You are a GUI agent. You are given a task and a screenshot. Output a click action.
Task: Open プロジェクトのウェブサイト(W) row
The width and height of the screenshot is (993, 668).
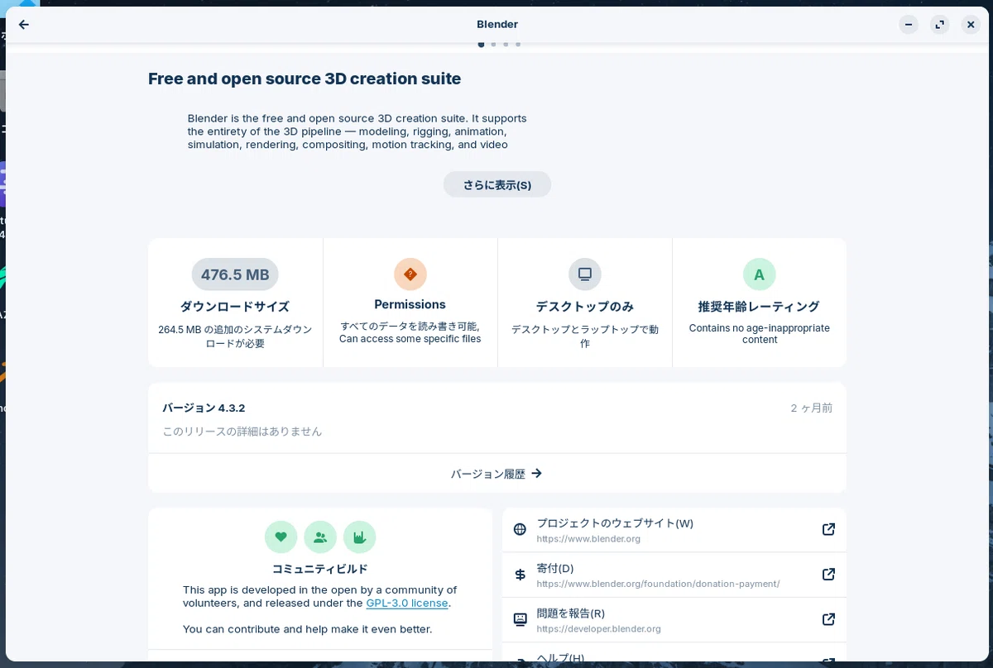(x=674, y=530)
